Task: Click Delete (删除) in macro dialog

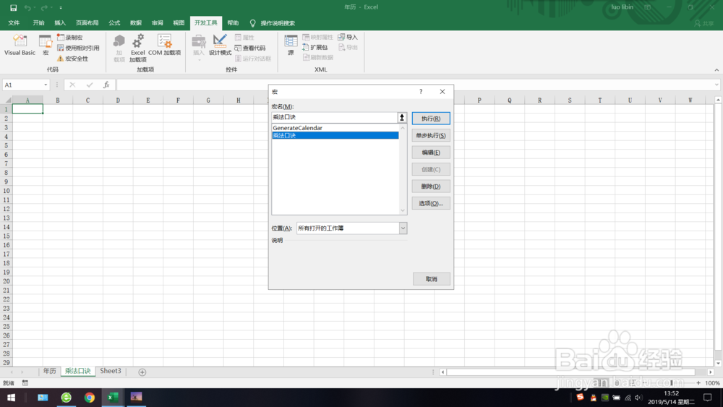Action: click(431, 187)
